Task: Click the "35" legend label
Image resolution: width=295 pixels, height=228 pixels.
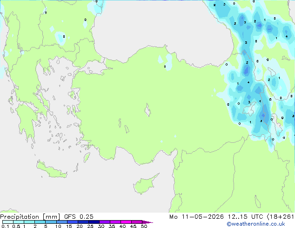Action: point(112,226)
